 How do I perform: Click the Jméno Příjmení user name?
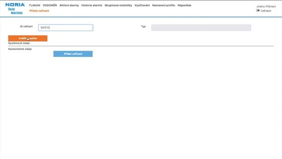(x=266, y=7)
